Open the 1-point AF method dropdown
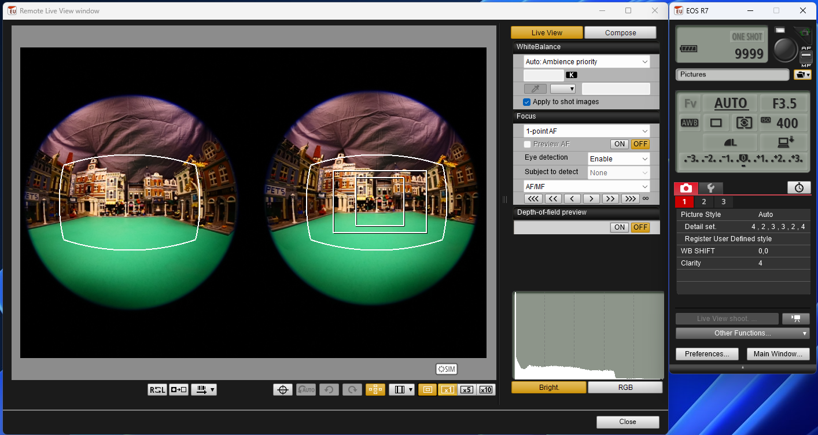The image size is (818, 435). click(x=587, y=131)
